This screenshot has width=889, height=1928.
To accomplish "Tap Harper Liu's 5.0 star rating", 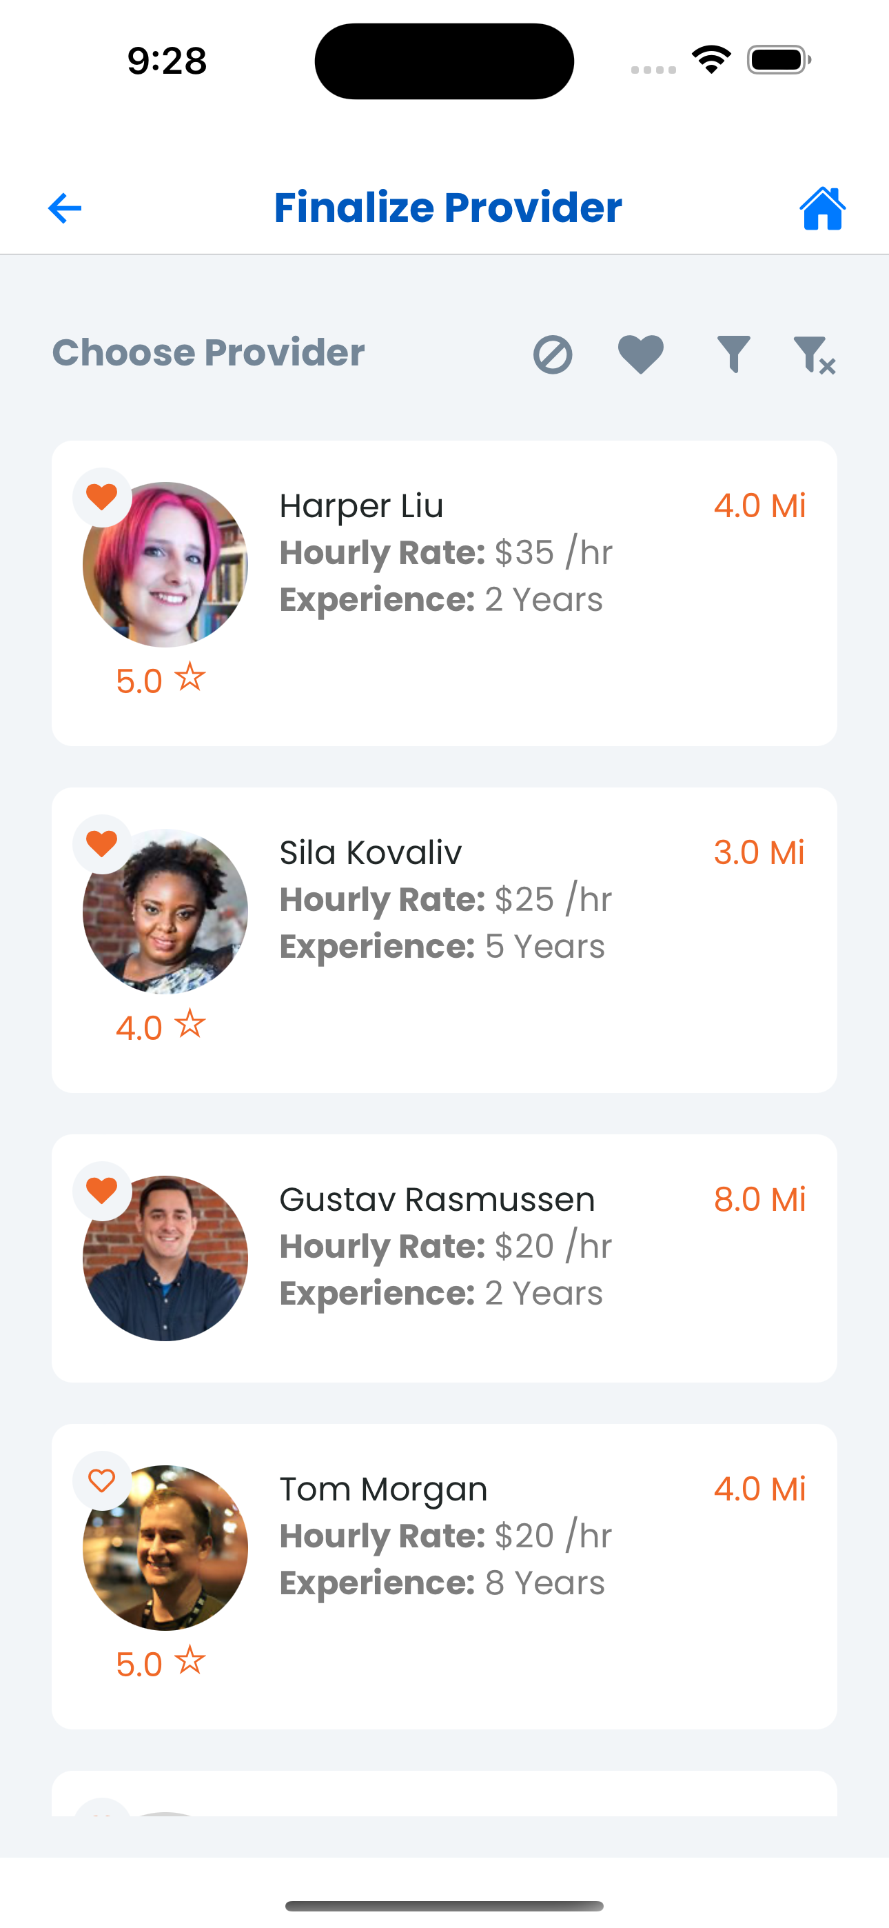I will [160, 680].
